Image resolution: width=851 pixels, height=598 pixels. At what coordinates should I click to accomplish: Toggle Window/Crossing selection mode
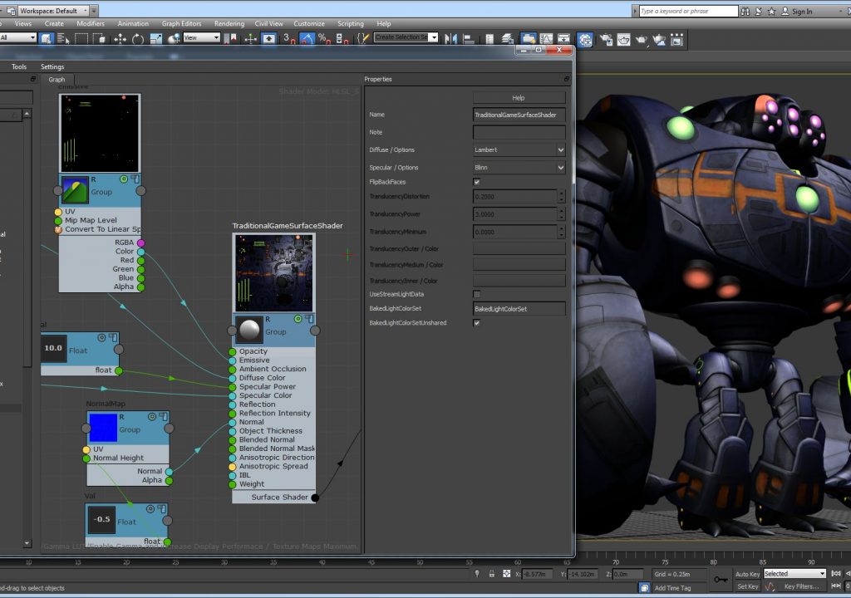point(99,38)
